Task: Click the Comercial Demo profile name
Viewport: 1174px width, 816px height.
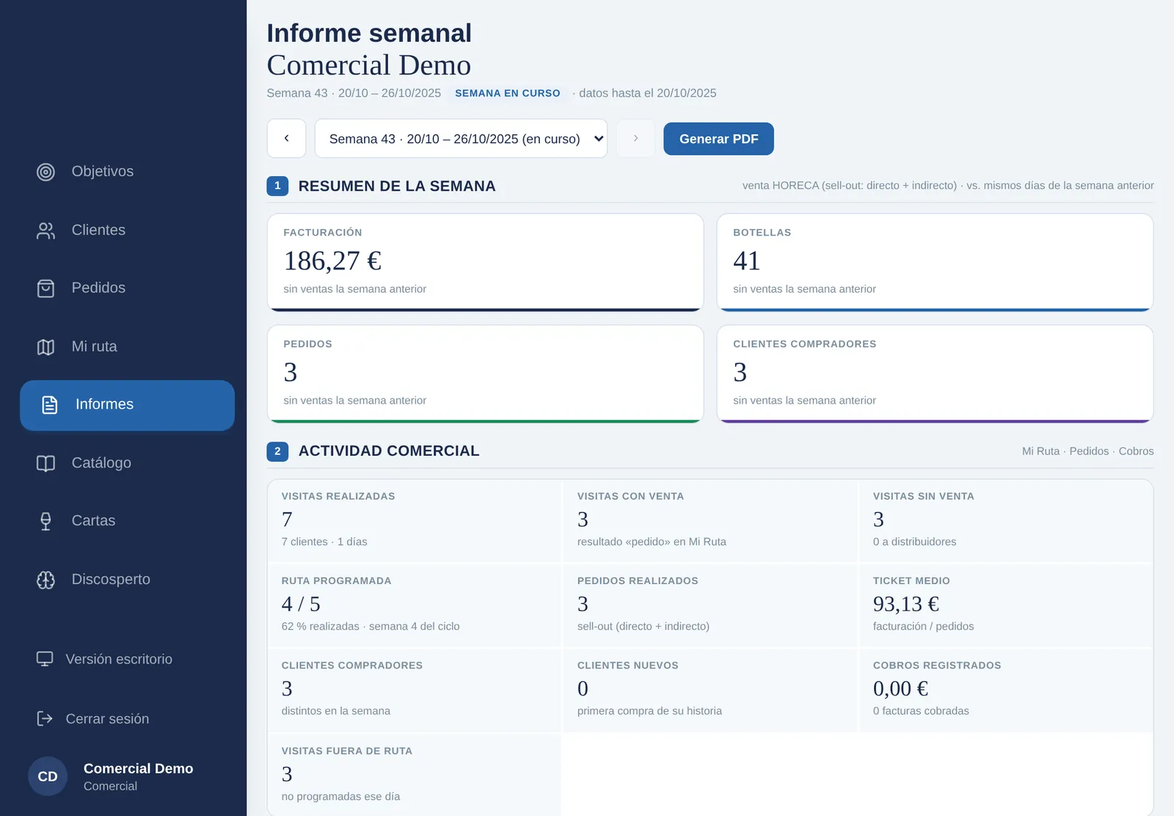Action: pos(138,768)
